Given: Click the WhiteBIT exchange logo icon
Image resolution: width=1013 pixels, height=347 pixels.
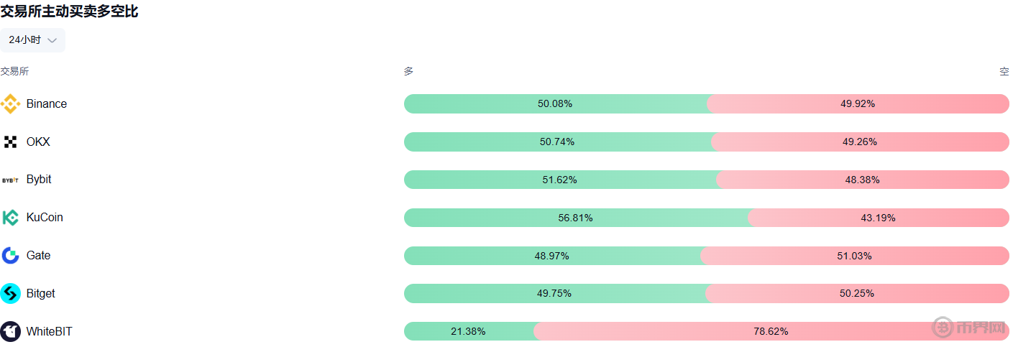Looking at the screenshot, I should click(10, 332).
